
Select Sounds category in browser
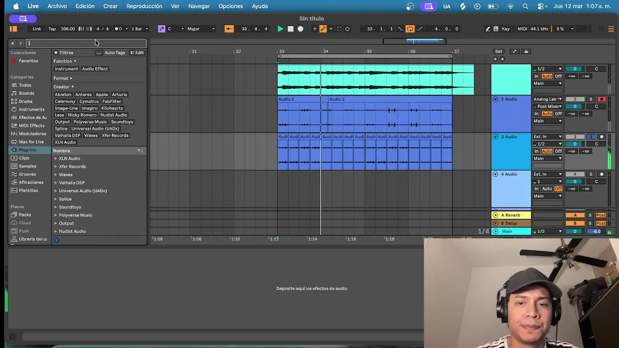pos(27,93)
